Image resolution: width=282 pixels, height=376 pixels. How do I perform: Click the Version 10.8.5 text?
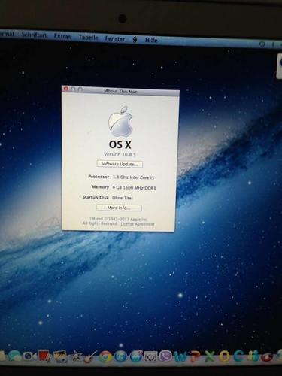tap(120, 154)
